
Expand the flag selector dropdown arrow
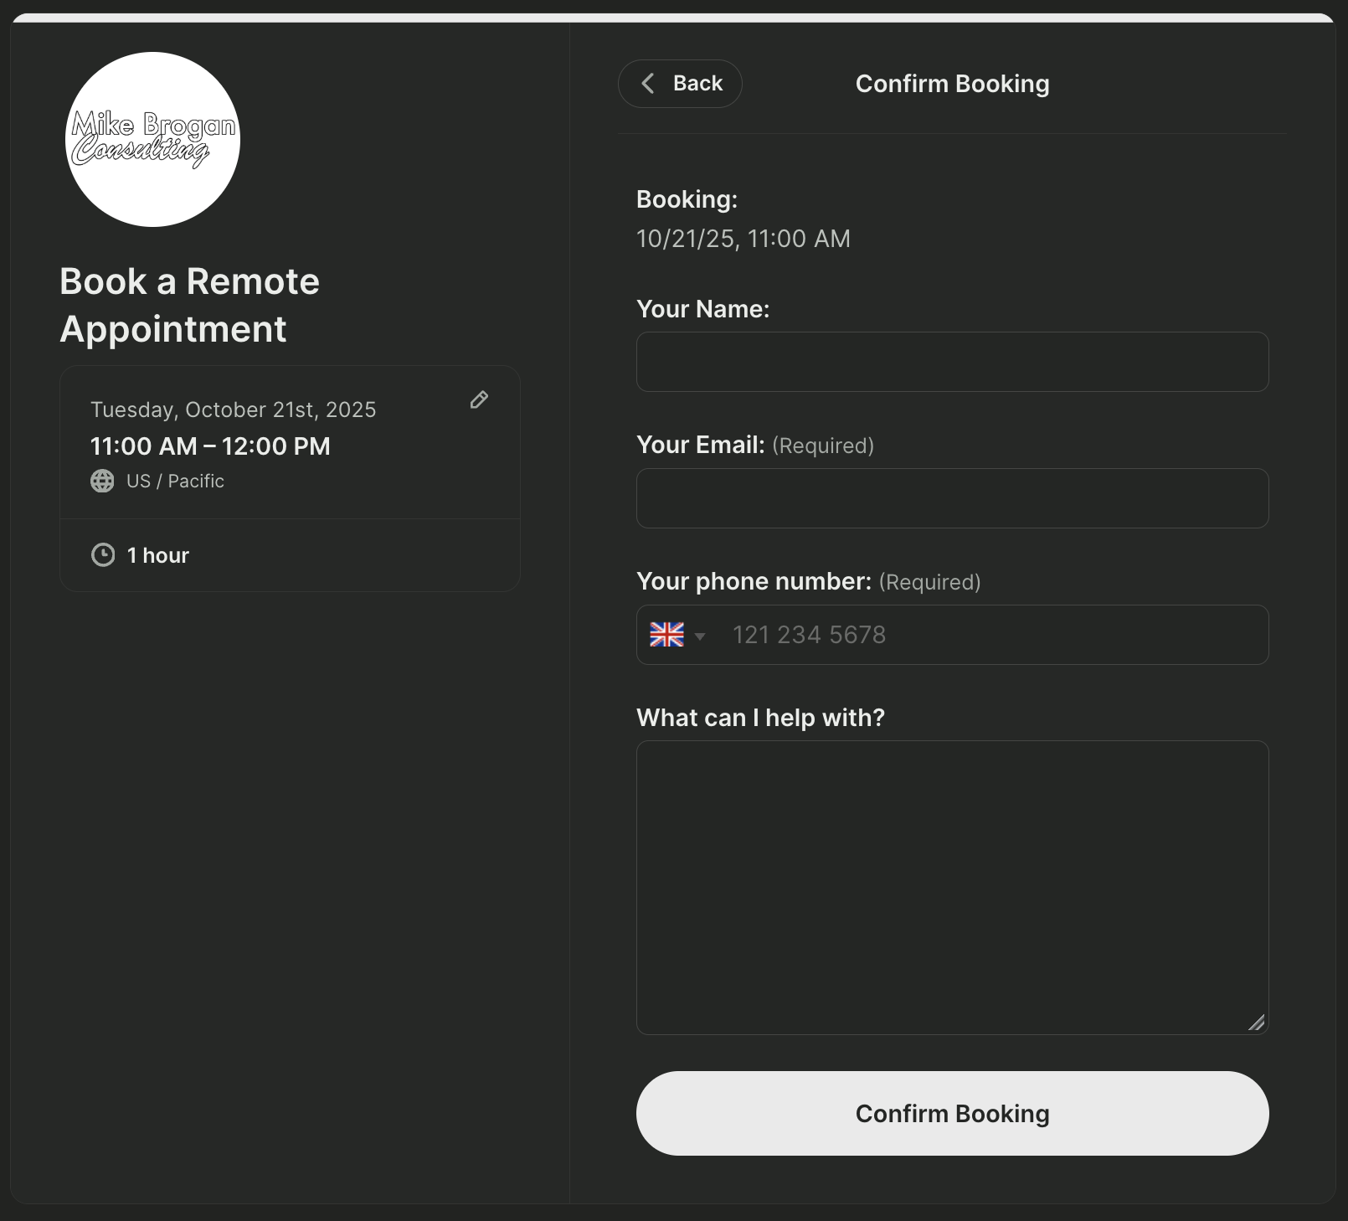pos(702,636)
